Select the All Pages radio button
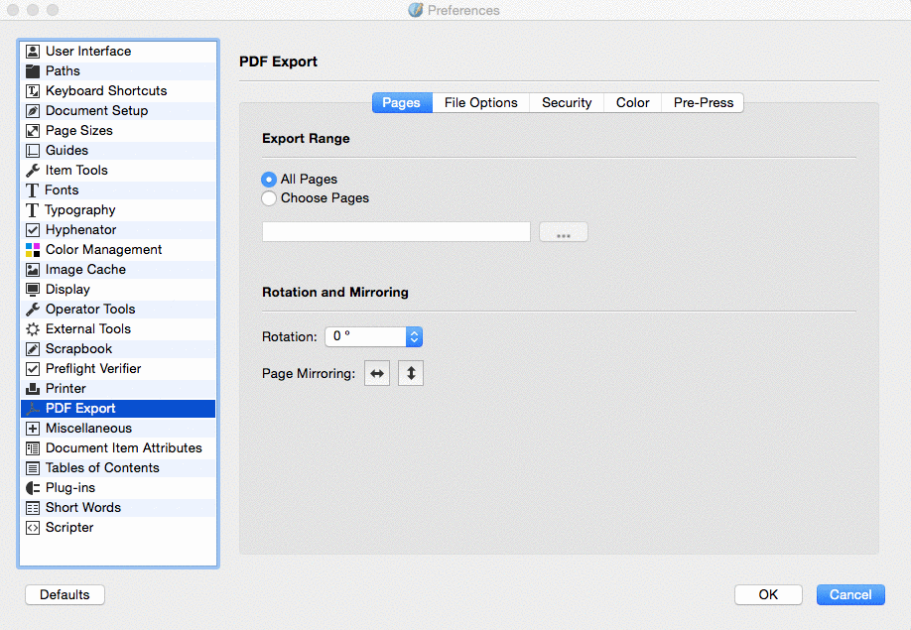 268,180
